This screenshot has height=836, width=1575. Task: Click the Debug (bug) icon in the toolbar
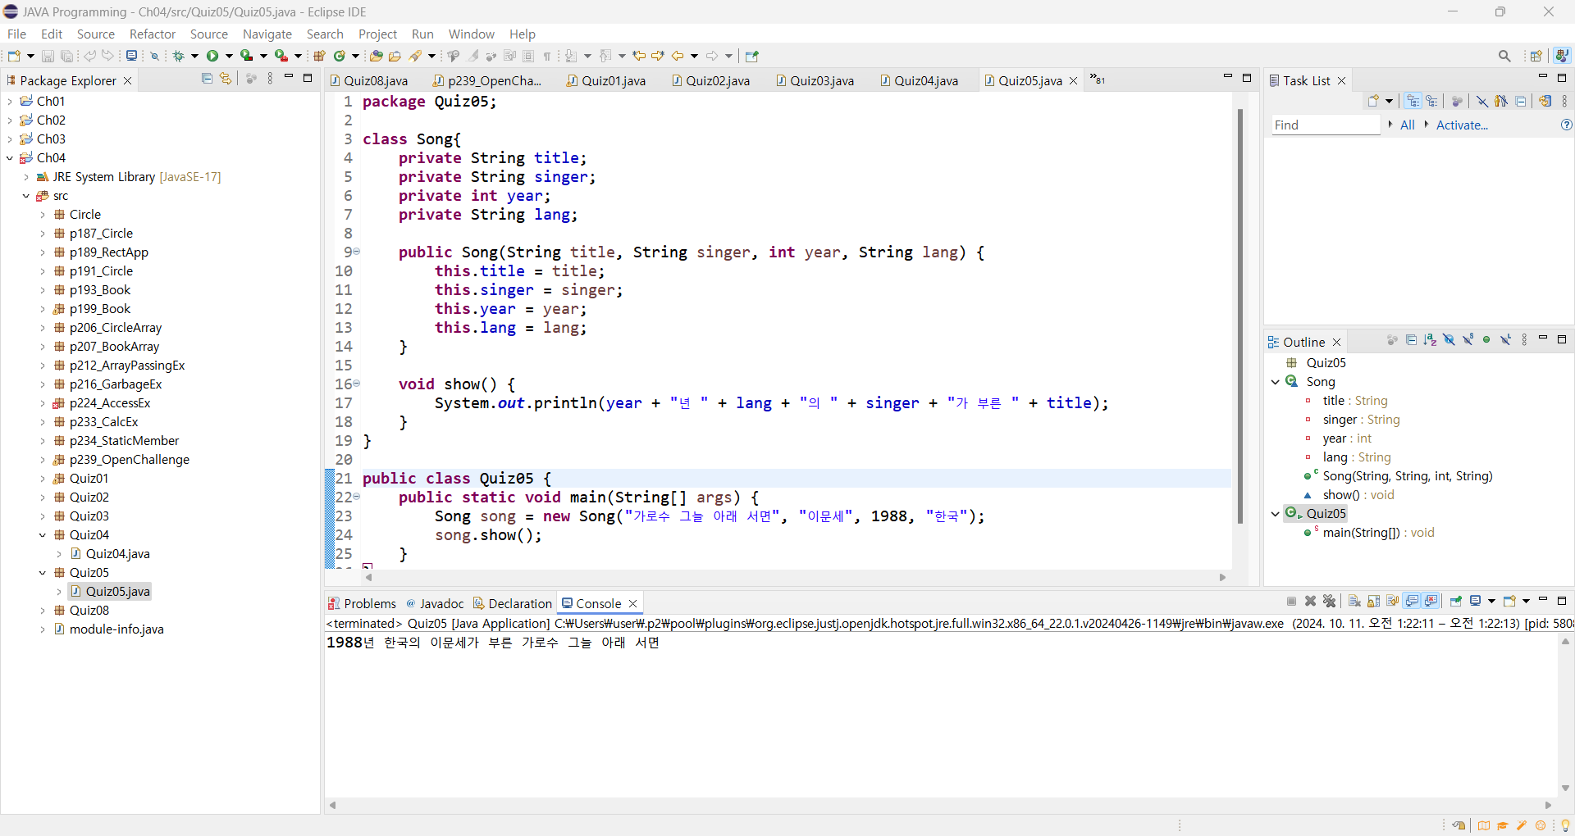point(178,56)
